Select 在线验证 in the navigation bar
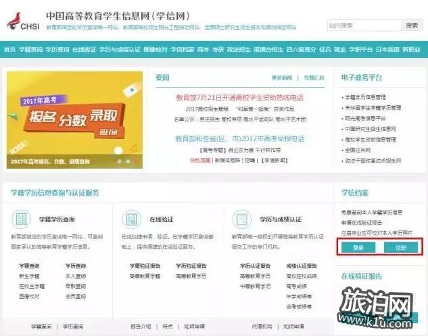 (84, 49)
